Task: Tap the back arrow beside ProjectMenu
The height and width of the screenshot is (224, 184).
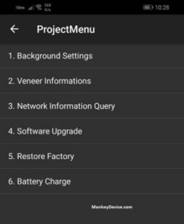Action: 14,29
